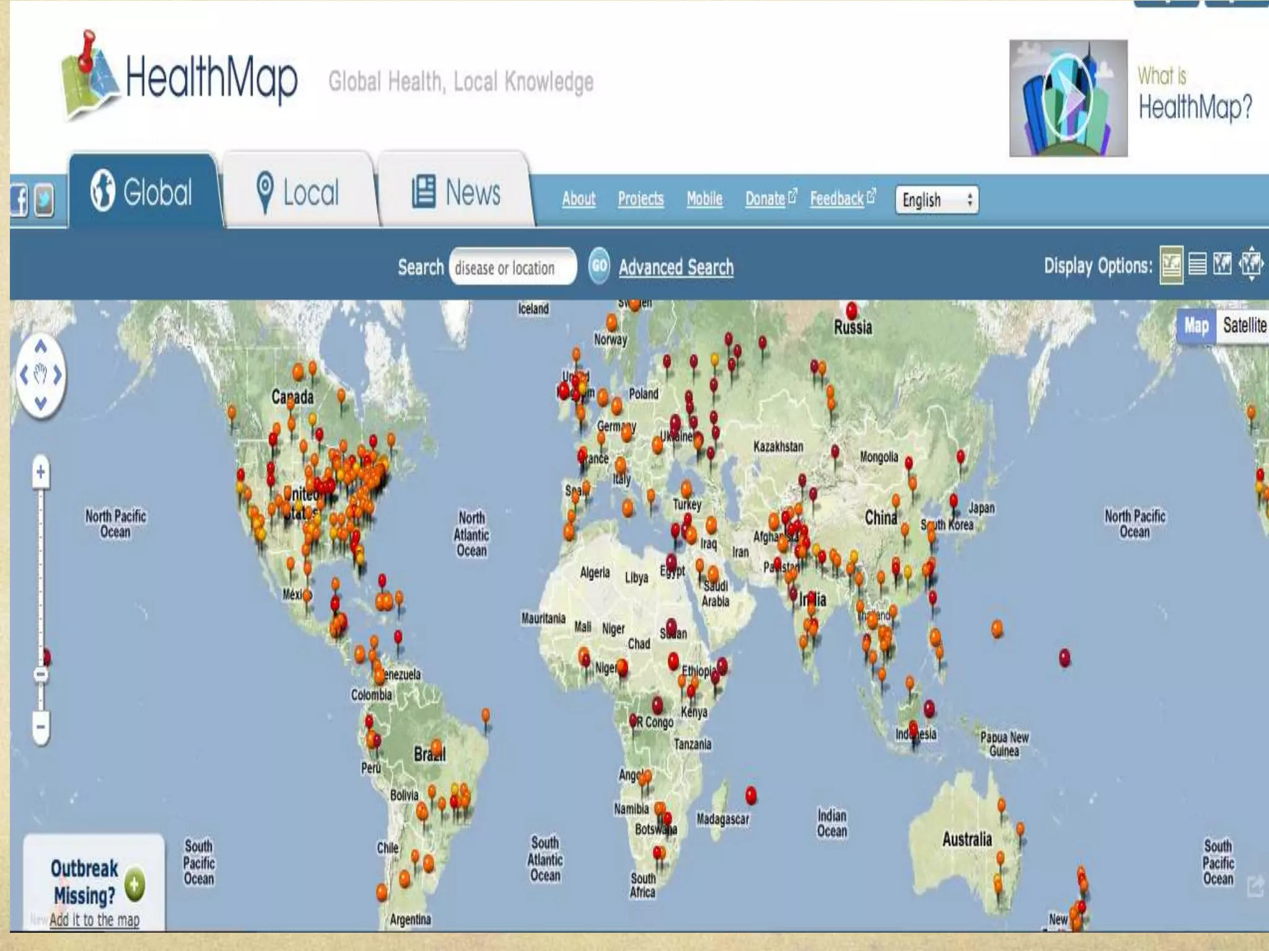
Task: Click the zoom slider handle
Action: point(41,674)
